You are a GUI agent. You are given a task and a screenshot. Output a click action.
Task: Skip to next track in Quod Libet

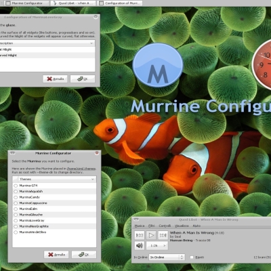[x=163, y=235]
